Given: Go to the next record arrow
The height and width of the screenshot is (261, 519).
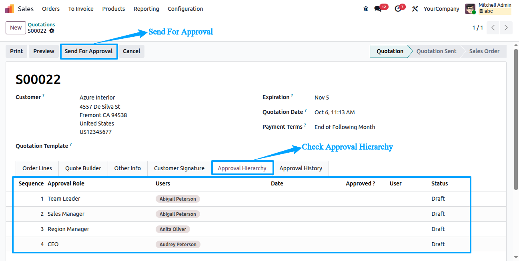Looking at the screenshot, I should (506, 28).
